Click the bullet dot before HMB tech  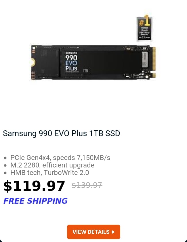coord(5,173)
